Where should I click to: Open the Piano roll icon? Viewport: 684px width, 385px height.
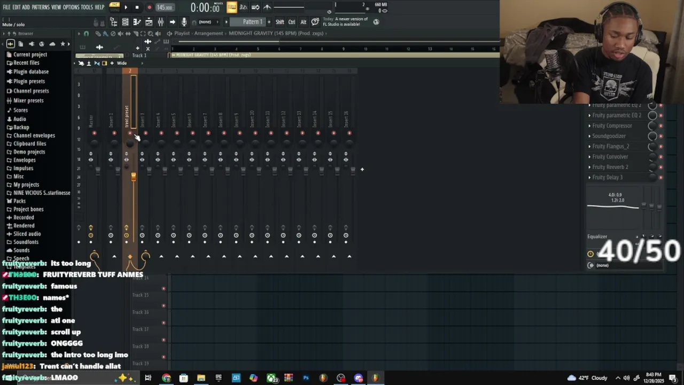click(137, 22)
